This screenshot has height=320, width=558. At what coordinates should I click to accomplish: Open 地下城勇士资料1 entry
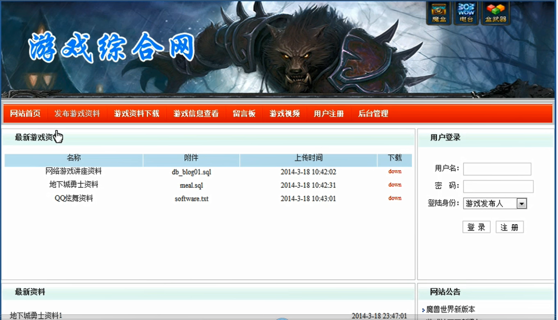click(x=36, y=315)
